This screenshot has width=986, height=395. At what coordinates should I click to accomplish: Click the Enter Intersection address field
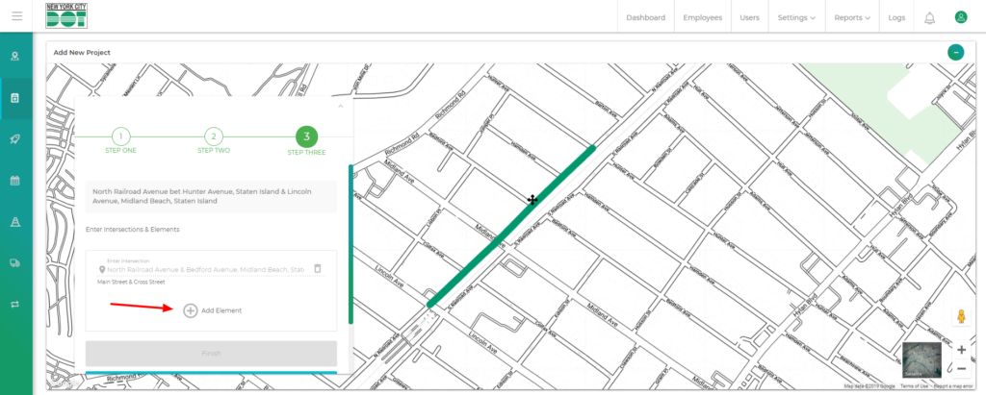pos(205,270)
